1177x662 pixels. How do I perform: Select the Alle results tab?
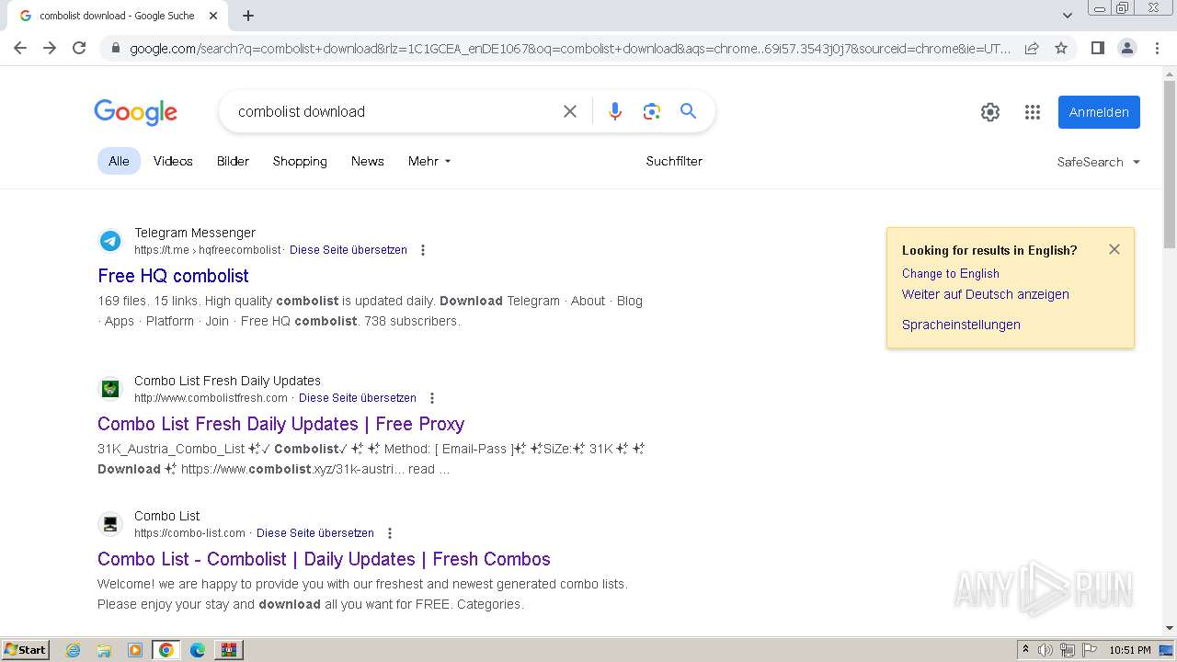[119, 161]
